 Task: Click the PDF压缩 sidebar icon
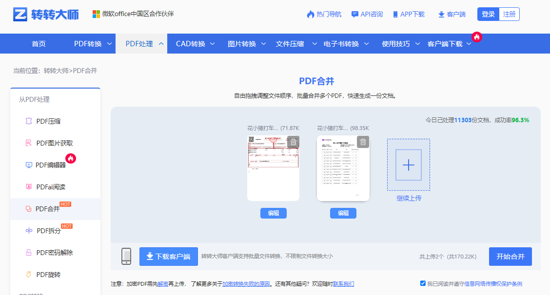(x=29, y=121)
